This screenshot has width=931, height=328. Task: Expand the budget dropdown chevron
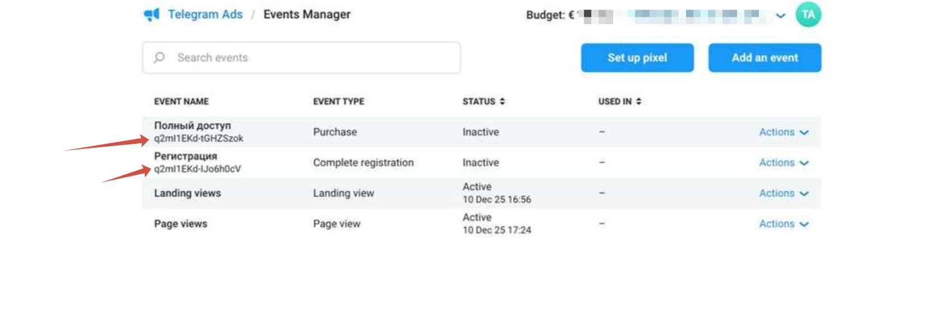[780, 16]
